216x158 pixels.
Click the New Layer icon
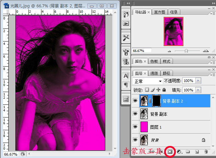(197, 152)
